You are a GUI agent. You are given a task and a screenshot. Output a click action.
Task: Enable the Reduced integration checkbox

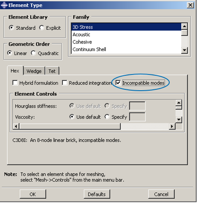64,83
